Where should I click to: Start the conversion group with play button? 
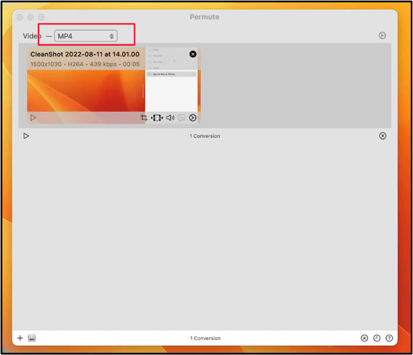26,136
